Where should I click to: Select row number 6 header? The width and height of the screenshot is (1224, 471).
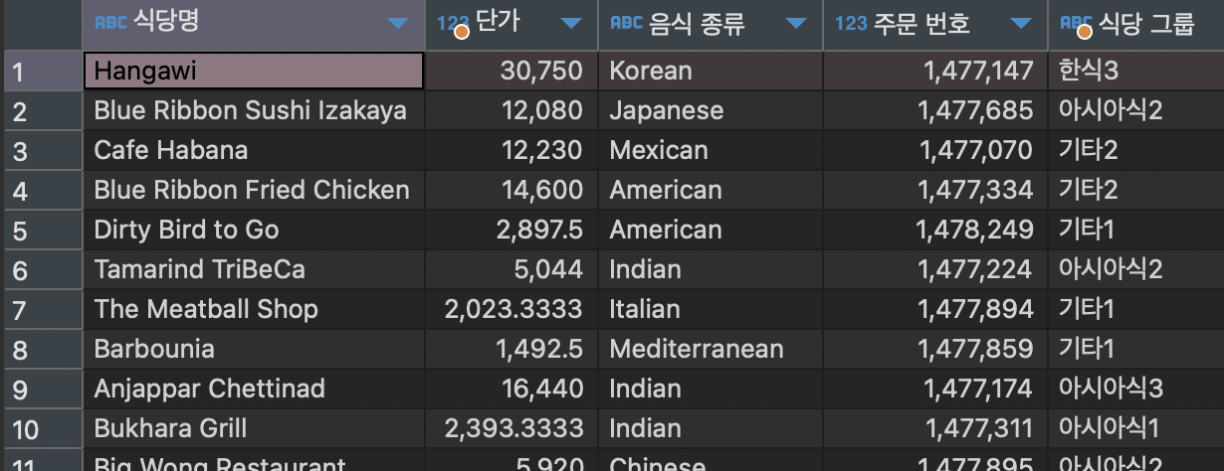click(41, 269)
